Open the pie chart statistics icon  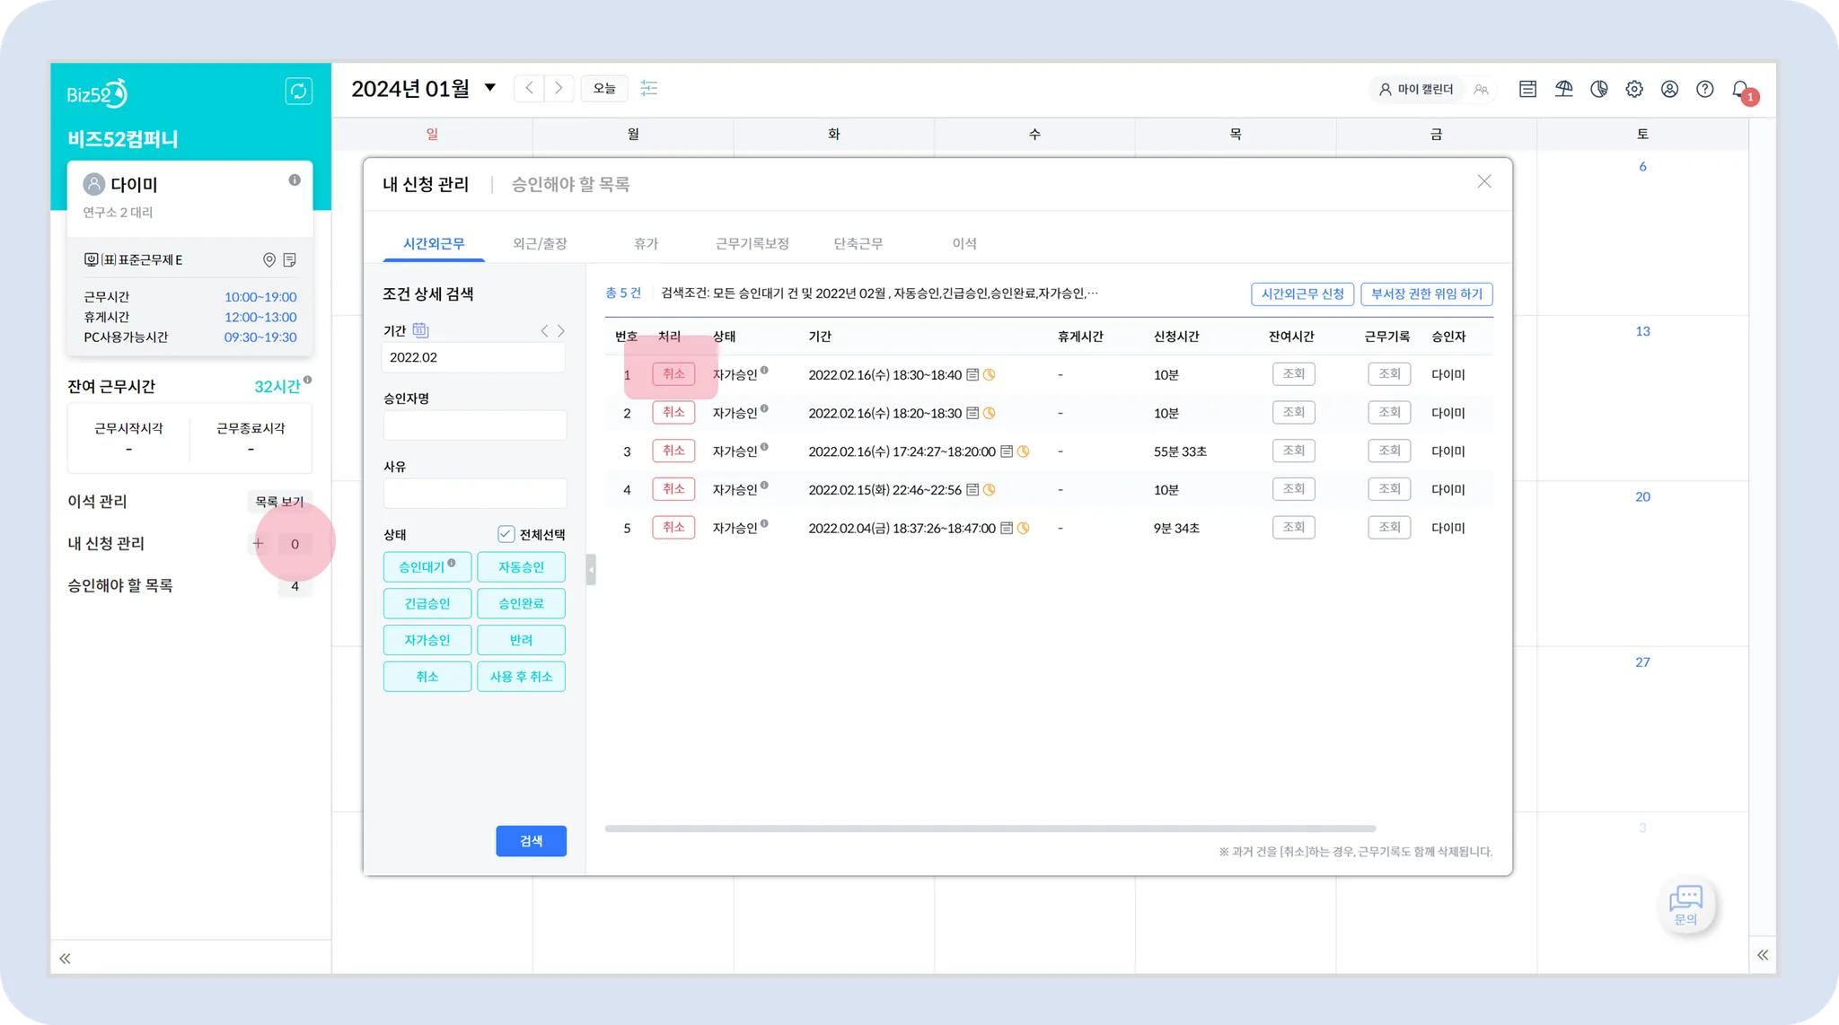(1599, 89)
